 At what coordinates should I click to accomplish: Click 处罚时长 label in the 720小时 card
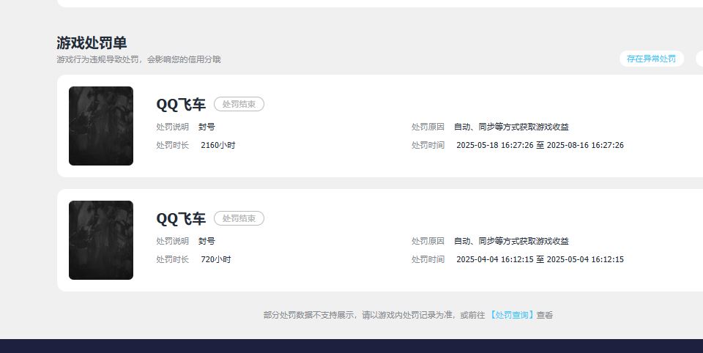[x=173, y=259]
